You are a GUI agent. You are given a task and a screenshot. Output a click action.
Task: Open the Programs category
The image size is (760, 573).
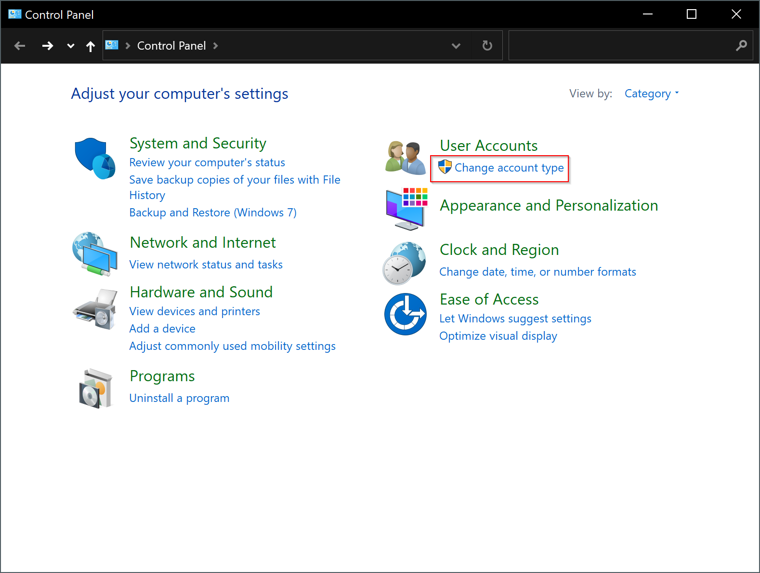pyautogui.click(x=162, y=376)
